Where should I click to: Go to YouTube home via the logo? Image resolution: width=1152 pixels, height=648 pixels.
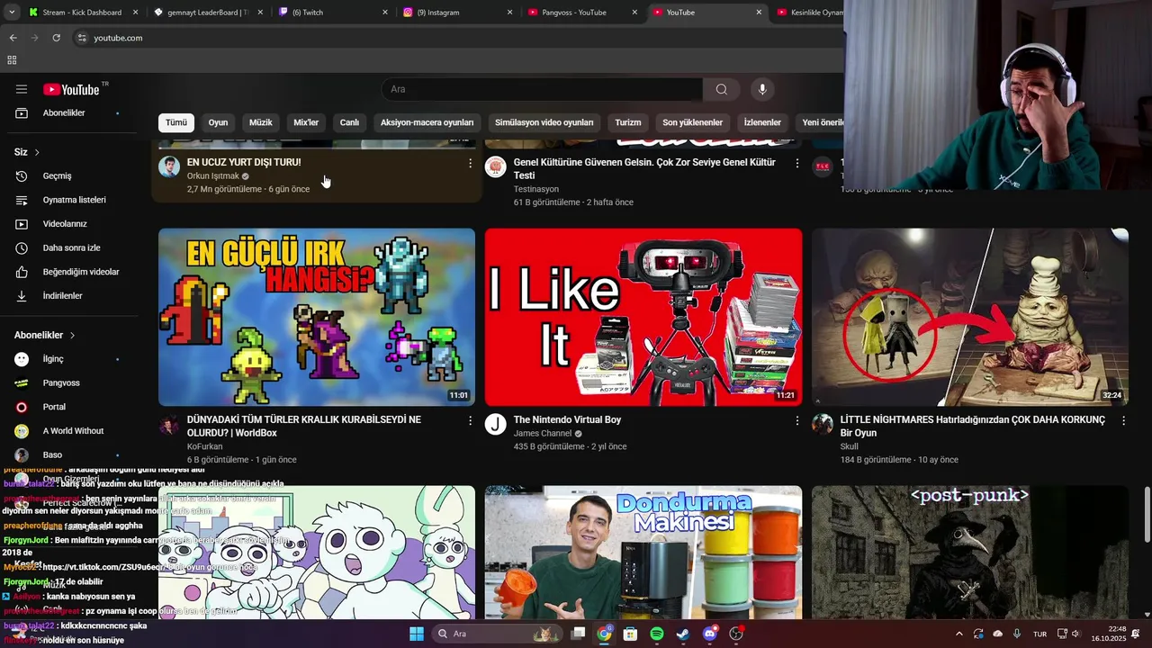(x=71, y=89)
